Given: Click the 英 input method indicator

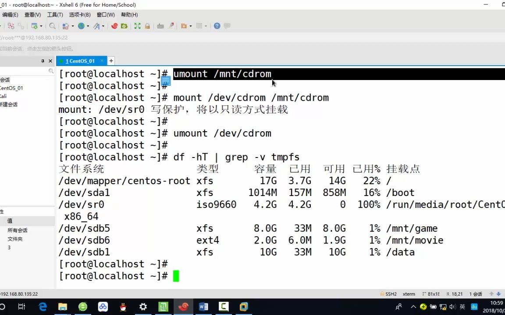Looking at the screenshot, I should click(462, 307).
